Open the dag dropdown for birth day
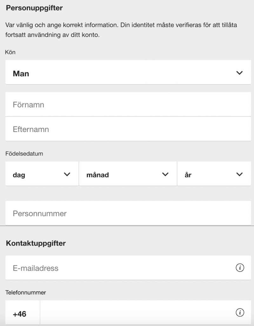254x326 pixels. pyautogui.click(x=42, y=174)
